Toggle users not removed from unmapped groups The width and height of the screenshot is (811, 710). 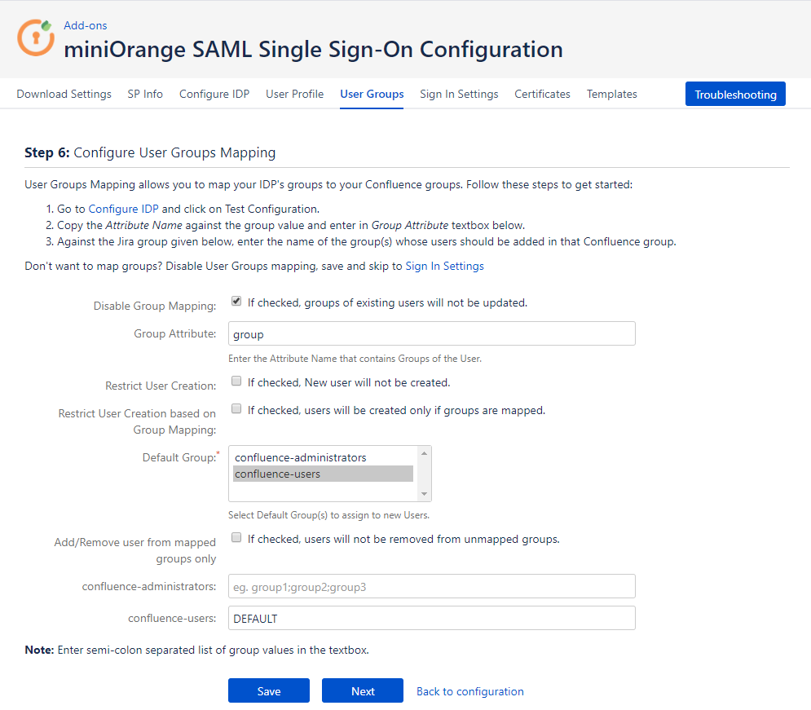tap(236, 538)
